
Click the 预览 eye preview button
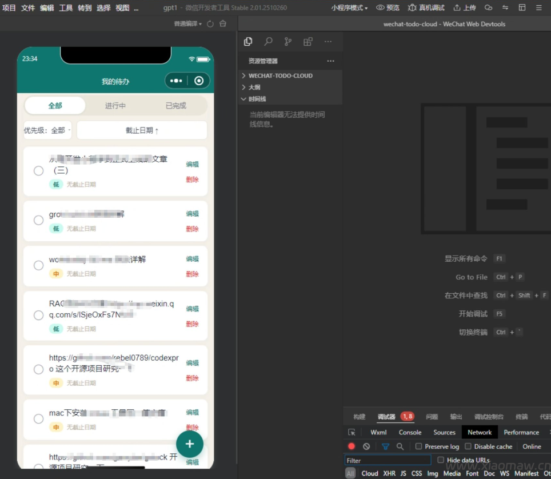pos(388,7)
